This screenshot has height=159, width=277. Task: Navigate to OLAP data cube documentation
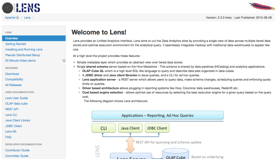pyautogui.click(x=16, y=104)
